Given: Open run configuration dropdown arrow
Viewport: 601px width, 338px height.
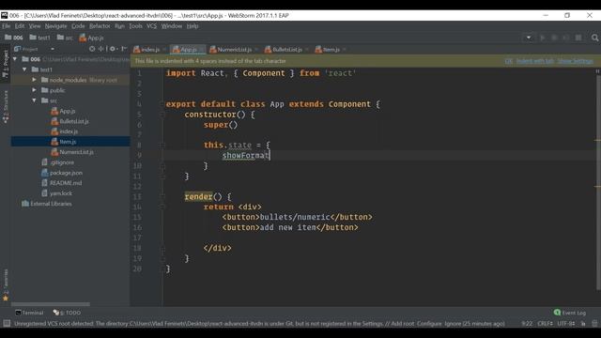Looking at the screenshot, I should coord(529,38).
